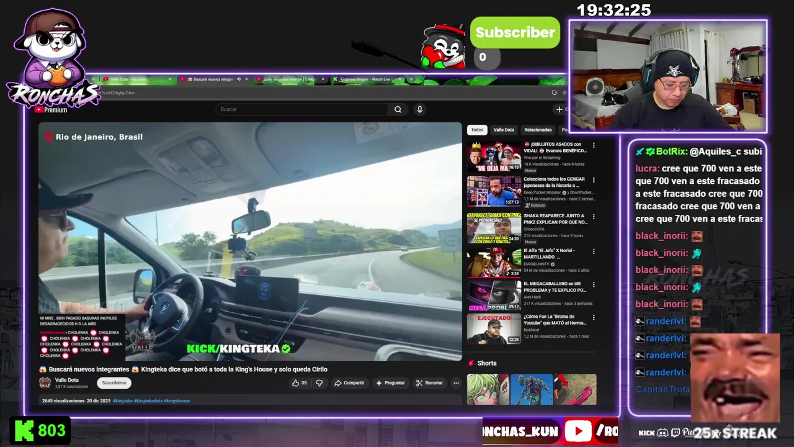Viewport: 794px width, 447px height.
Task: Click the YouTube search magnifier icon
Action: [x=398, y=109]
